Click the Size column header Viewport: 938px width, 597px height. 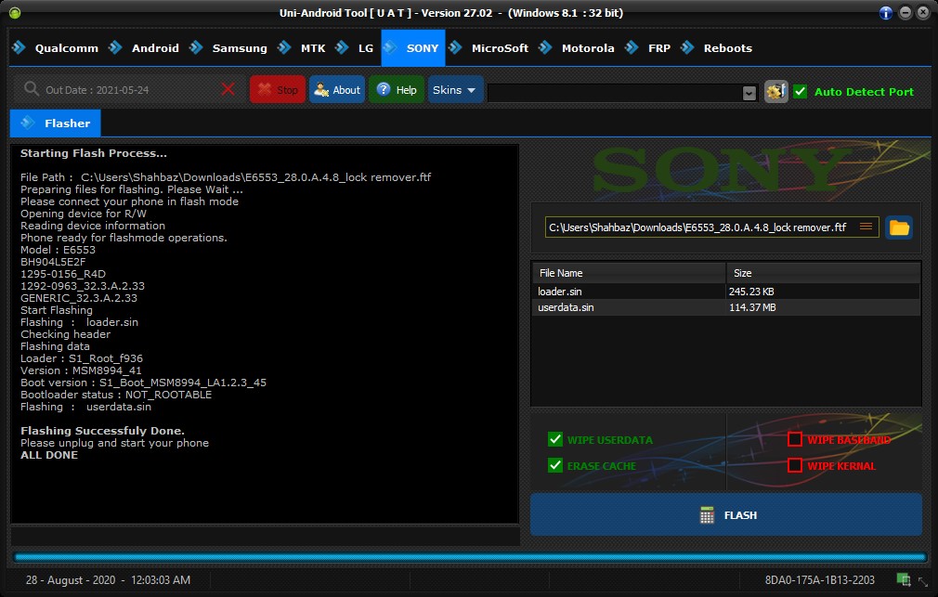pos(823,273)
